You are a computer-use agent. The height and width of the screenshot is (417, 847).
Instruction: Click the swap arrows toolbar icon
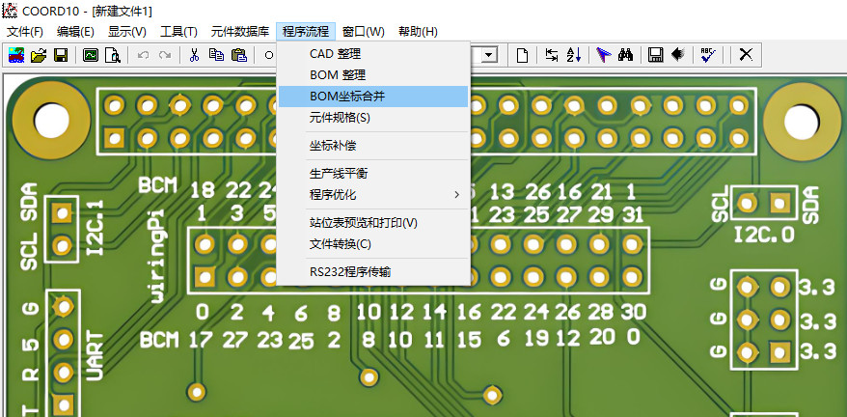coord(552,55)
